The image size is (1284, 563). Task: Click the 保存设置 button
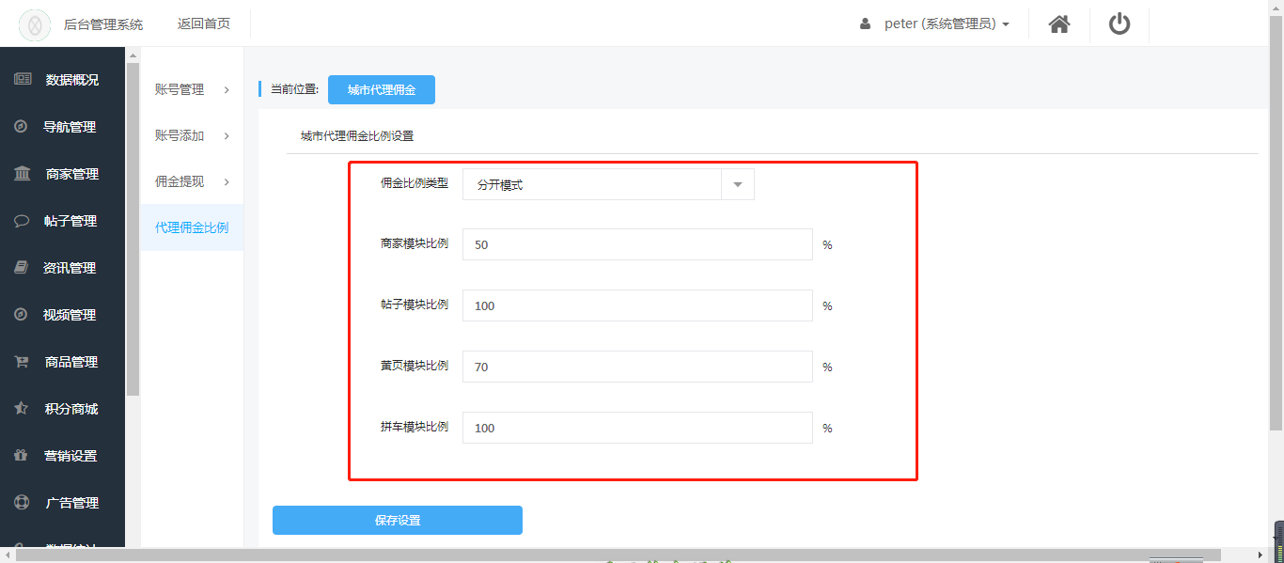pos(398,520)
